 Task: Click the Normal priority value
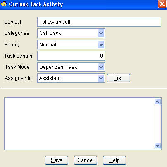(x=48, y=45)
